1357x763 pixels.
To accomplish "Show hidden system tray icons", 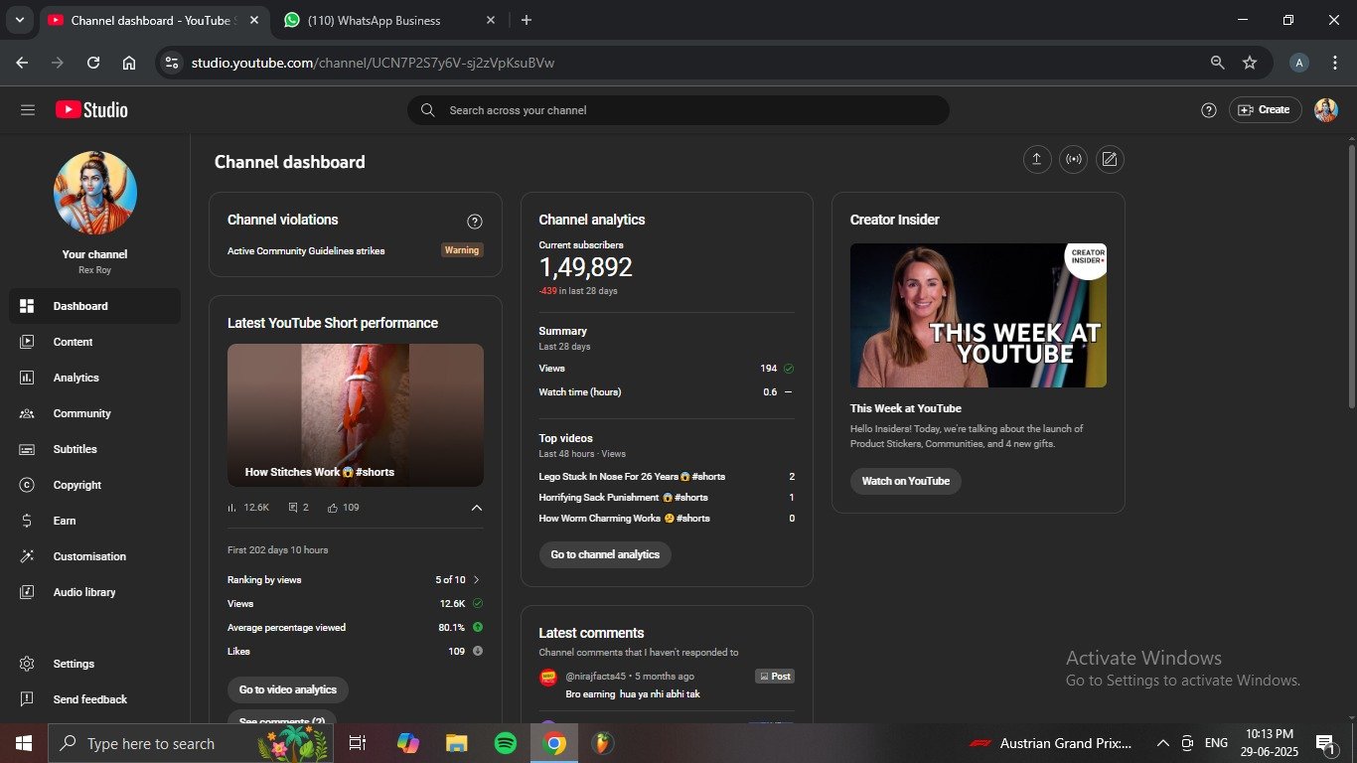I will pos(1162,743).
